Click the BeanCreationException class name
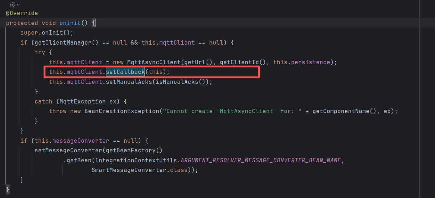 point(121,111)
